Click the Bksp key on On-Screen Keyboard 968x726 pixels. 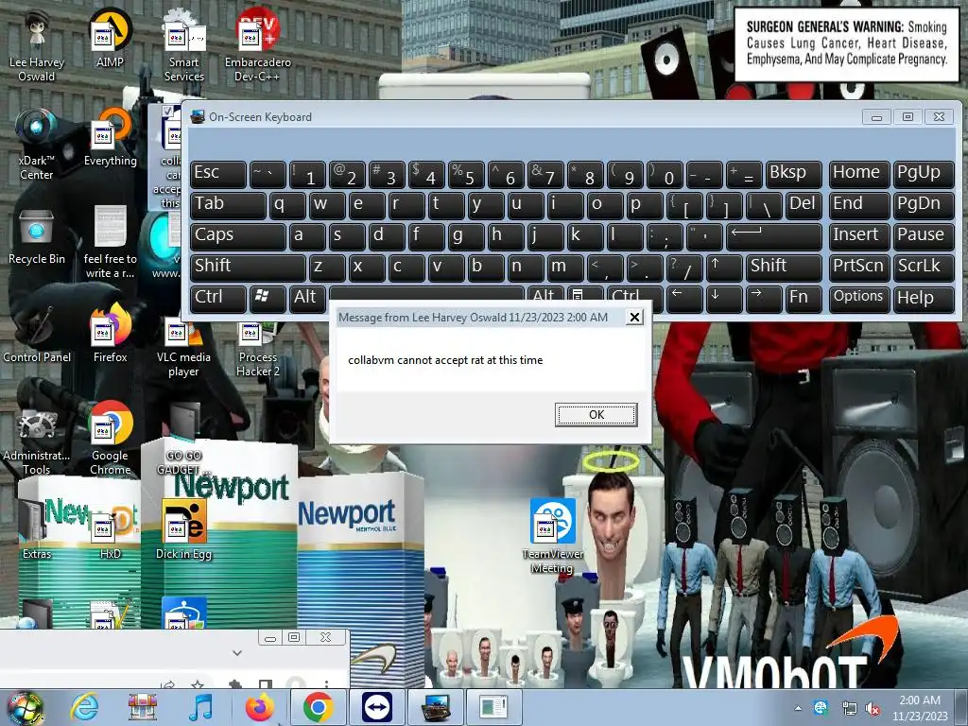(794, 174)
